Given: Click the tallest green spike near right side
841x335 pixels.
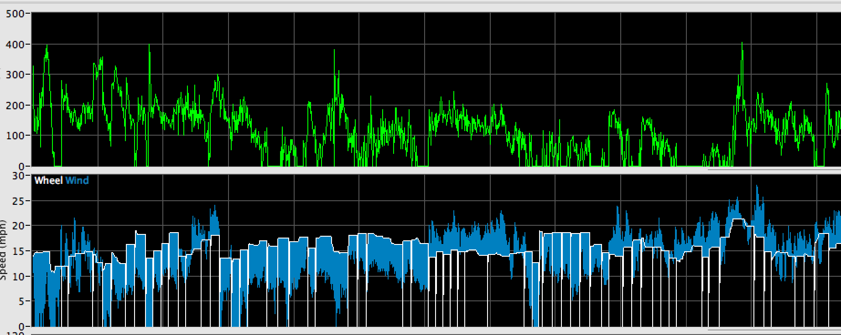Looking at the screenshot, I should coord(742,44).
